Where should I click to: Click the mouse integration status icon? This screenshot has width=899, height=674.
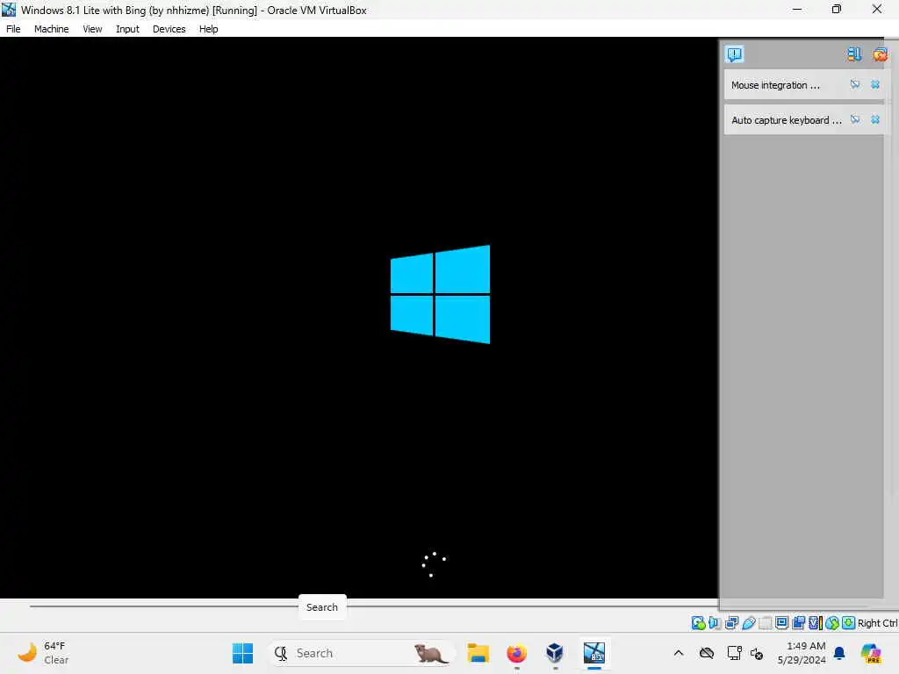click(x=832, y=623)
